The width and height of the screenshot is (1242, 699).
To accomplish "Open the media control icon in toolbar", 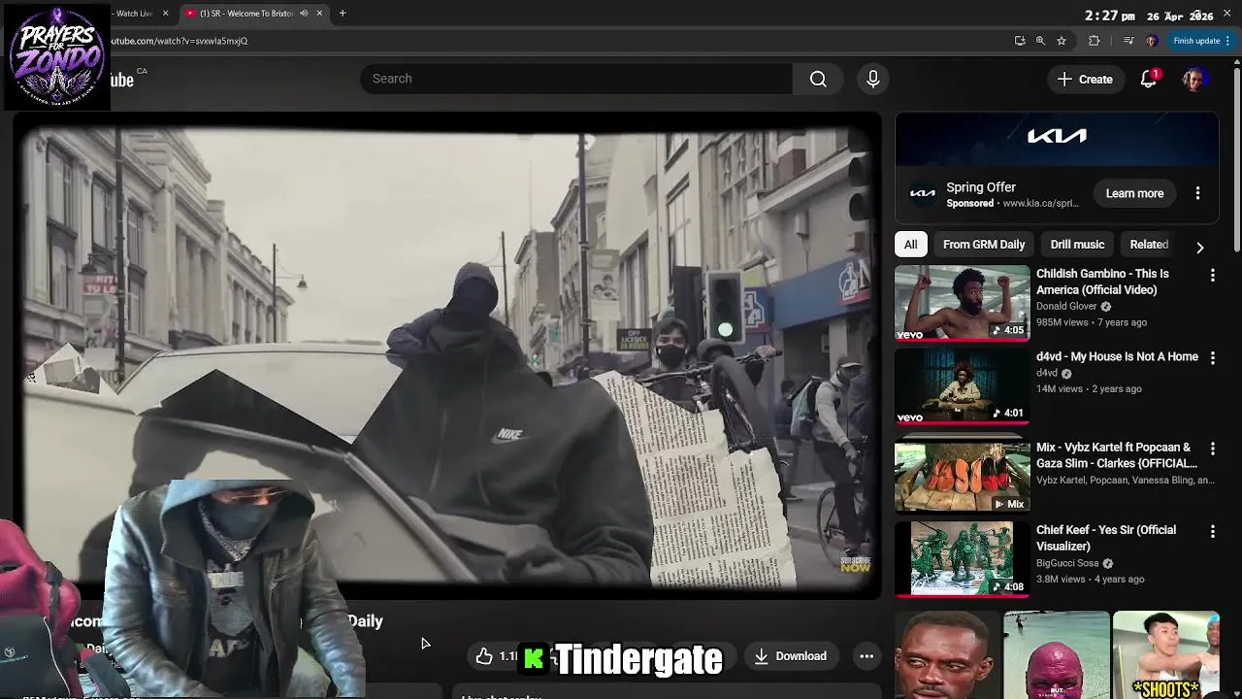I will [x=1128, y=41].
